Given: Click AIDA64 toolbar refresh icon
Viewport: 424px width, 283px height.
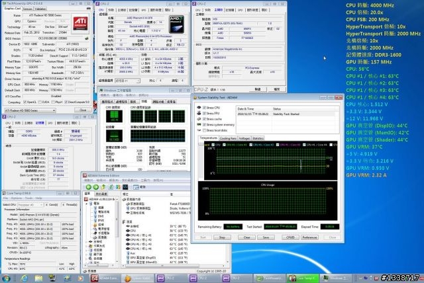Looking at the screenshot, I should coord(111,187).
